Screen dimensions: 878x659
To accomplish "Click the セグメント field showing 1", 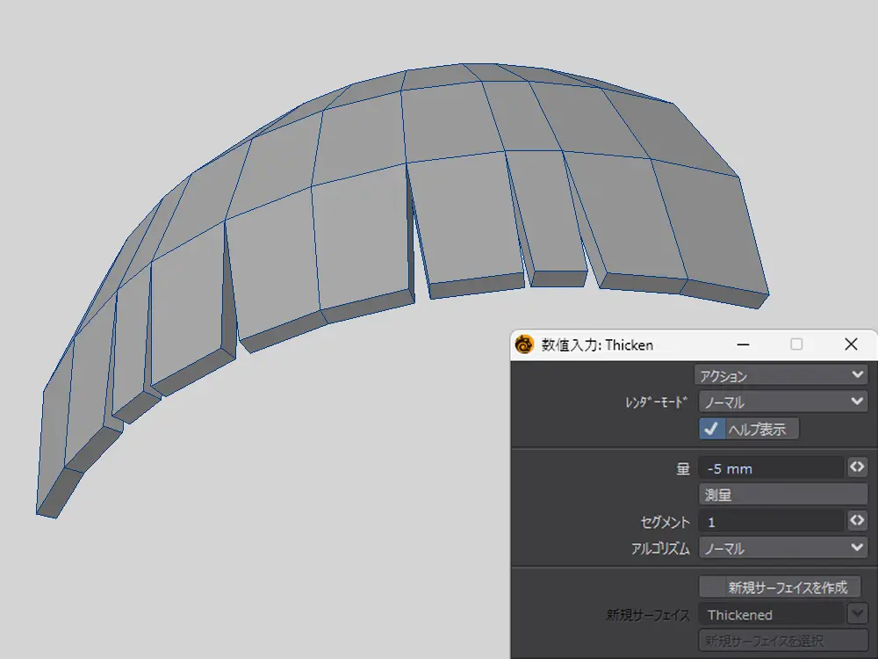I will pyautogui.click(x=769, y=522).
